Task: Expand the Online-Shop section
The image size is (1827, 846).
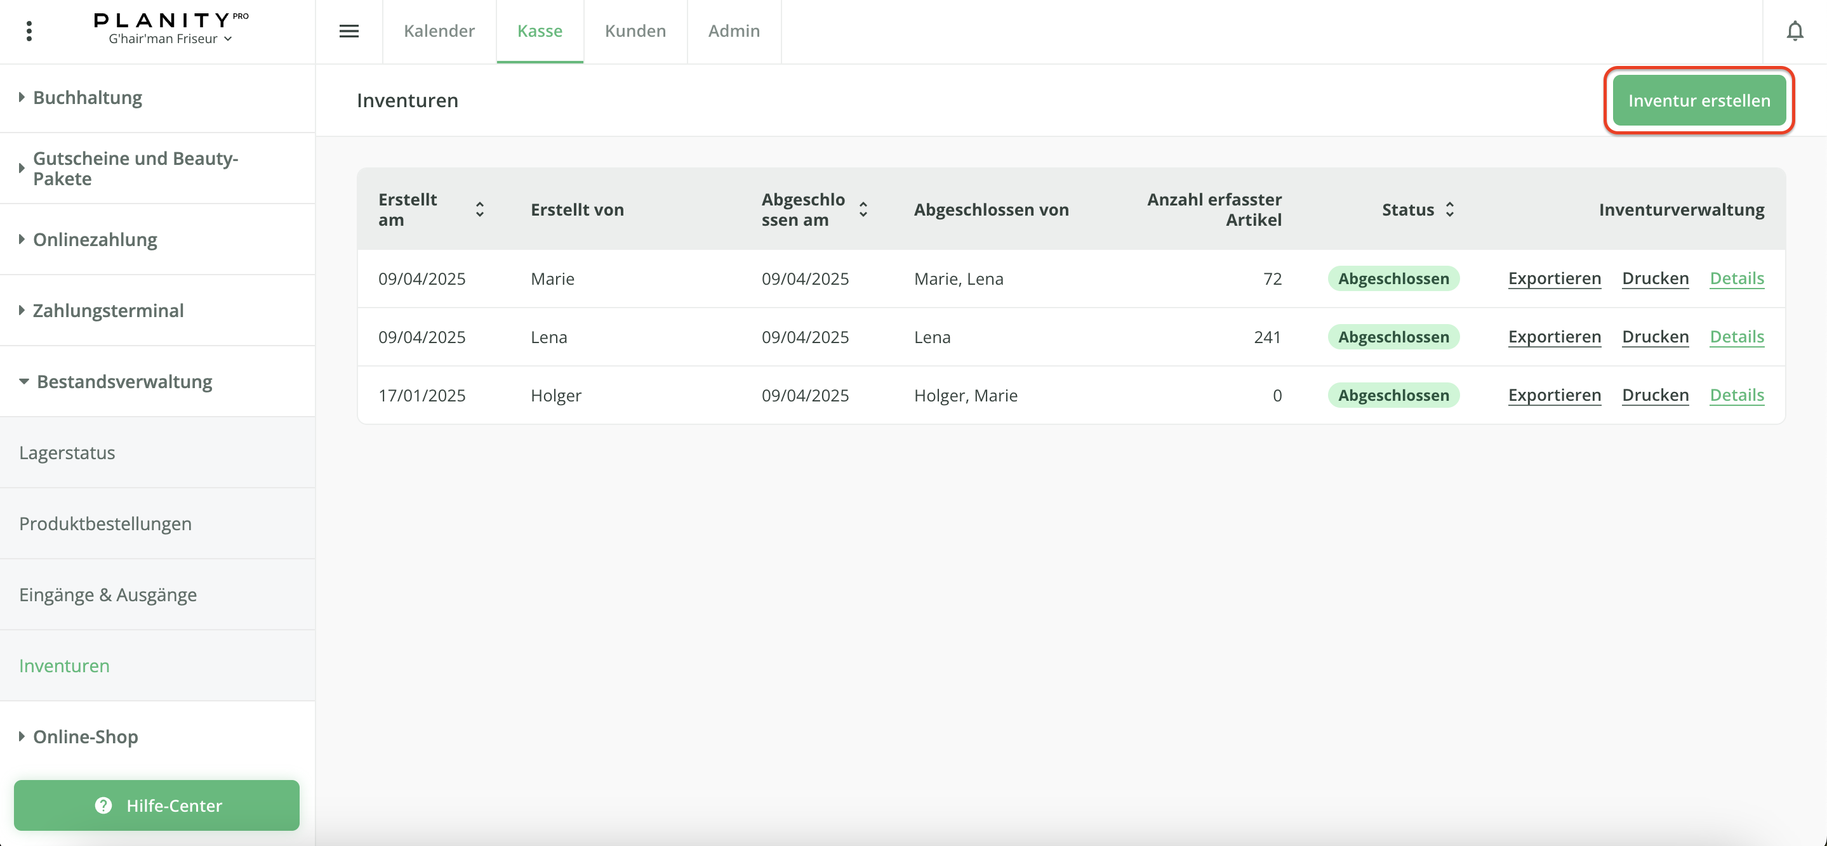Action: pos(85,737)
